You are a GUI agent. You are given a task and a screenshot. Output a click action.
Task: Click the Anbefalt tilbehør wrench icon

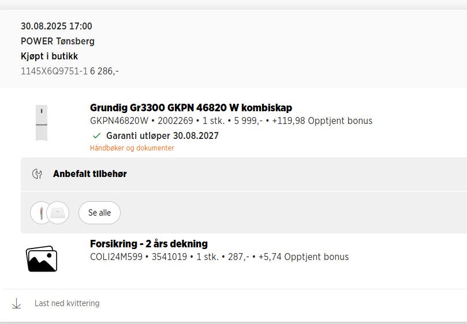point(37,174)
